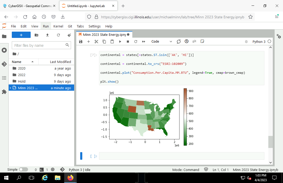
Task: Open the Git sidebar panel
Action: coord(4,64)
